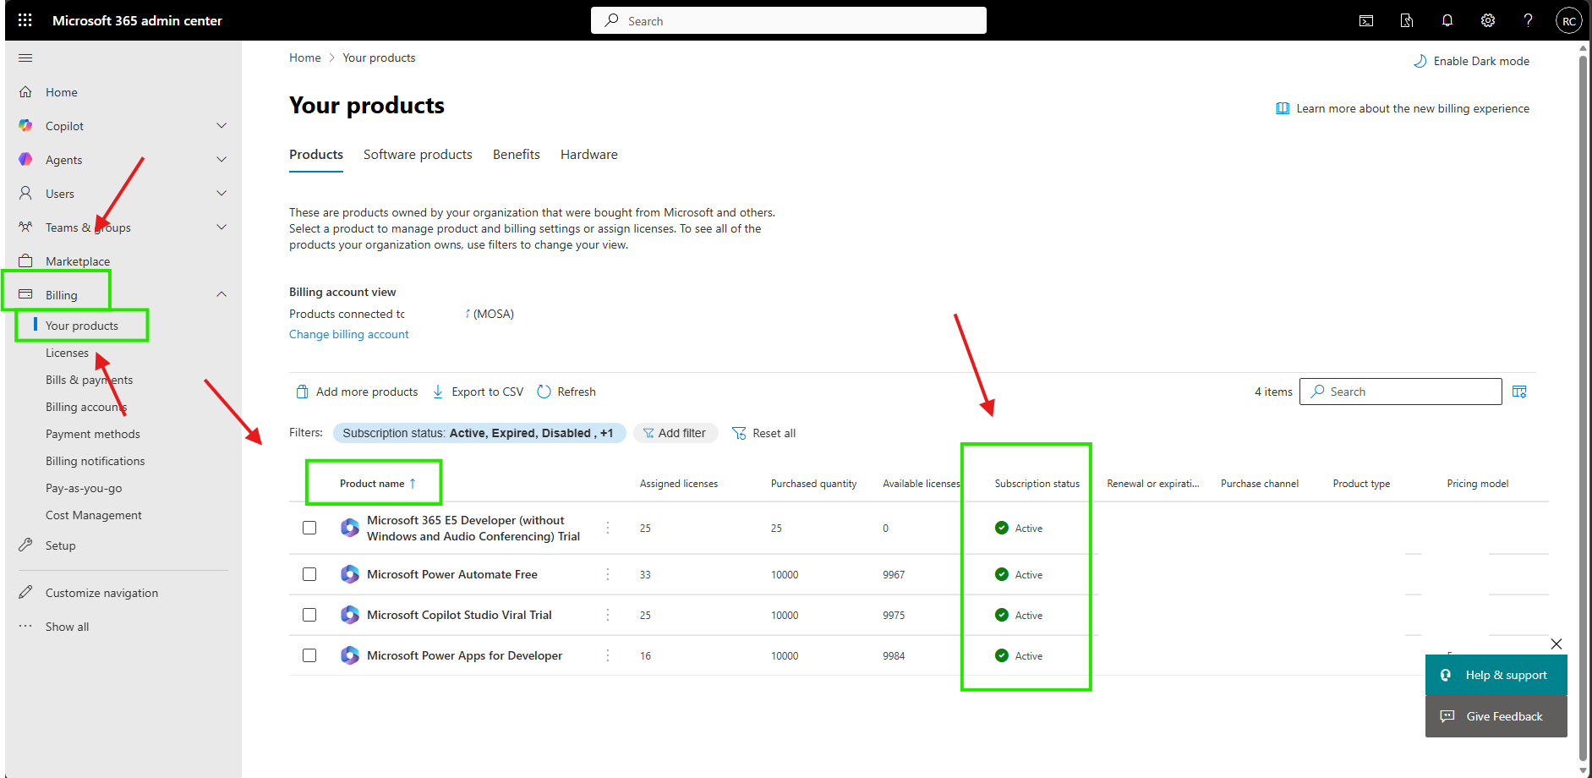Switch to the Benefits tab
Screen dimensions: 1592x778
pos(517,155)
